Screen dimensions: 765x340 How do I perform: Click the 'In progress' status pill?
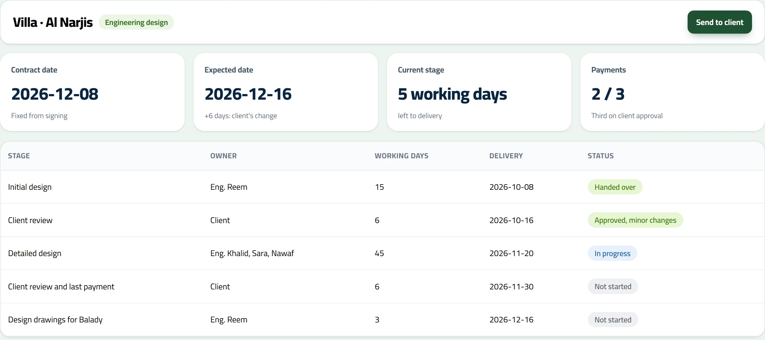[x=612, y=253]
